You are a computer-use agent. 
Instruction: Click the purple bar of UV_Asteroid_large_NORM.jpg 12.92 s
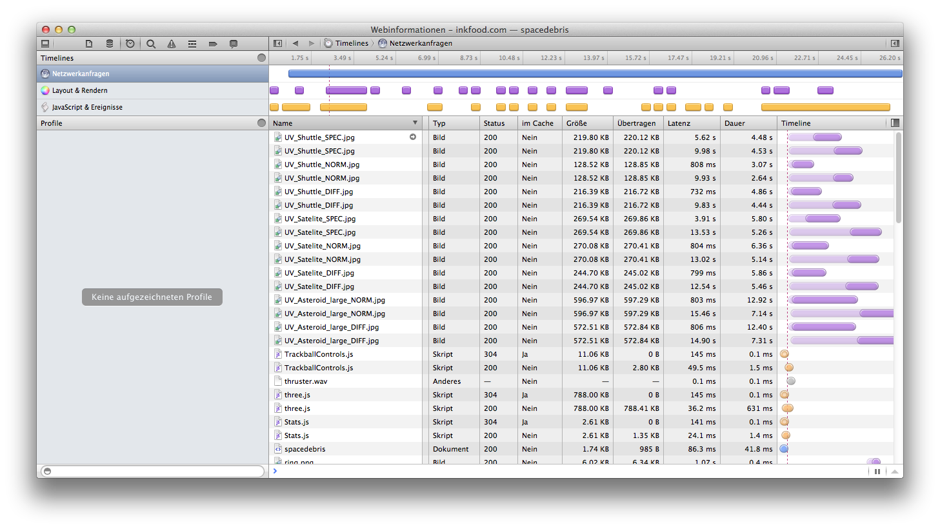pyautogui.click(x=825, y=300)
